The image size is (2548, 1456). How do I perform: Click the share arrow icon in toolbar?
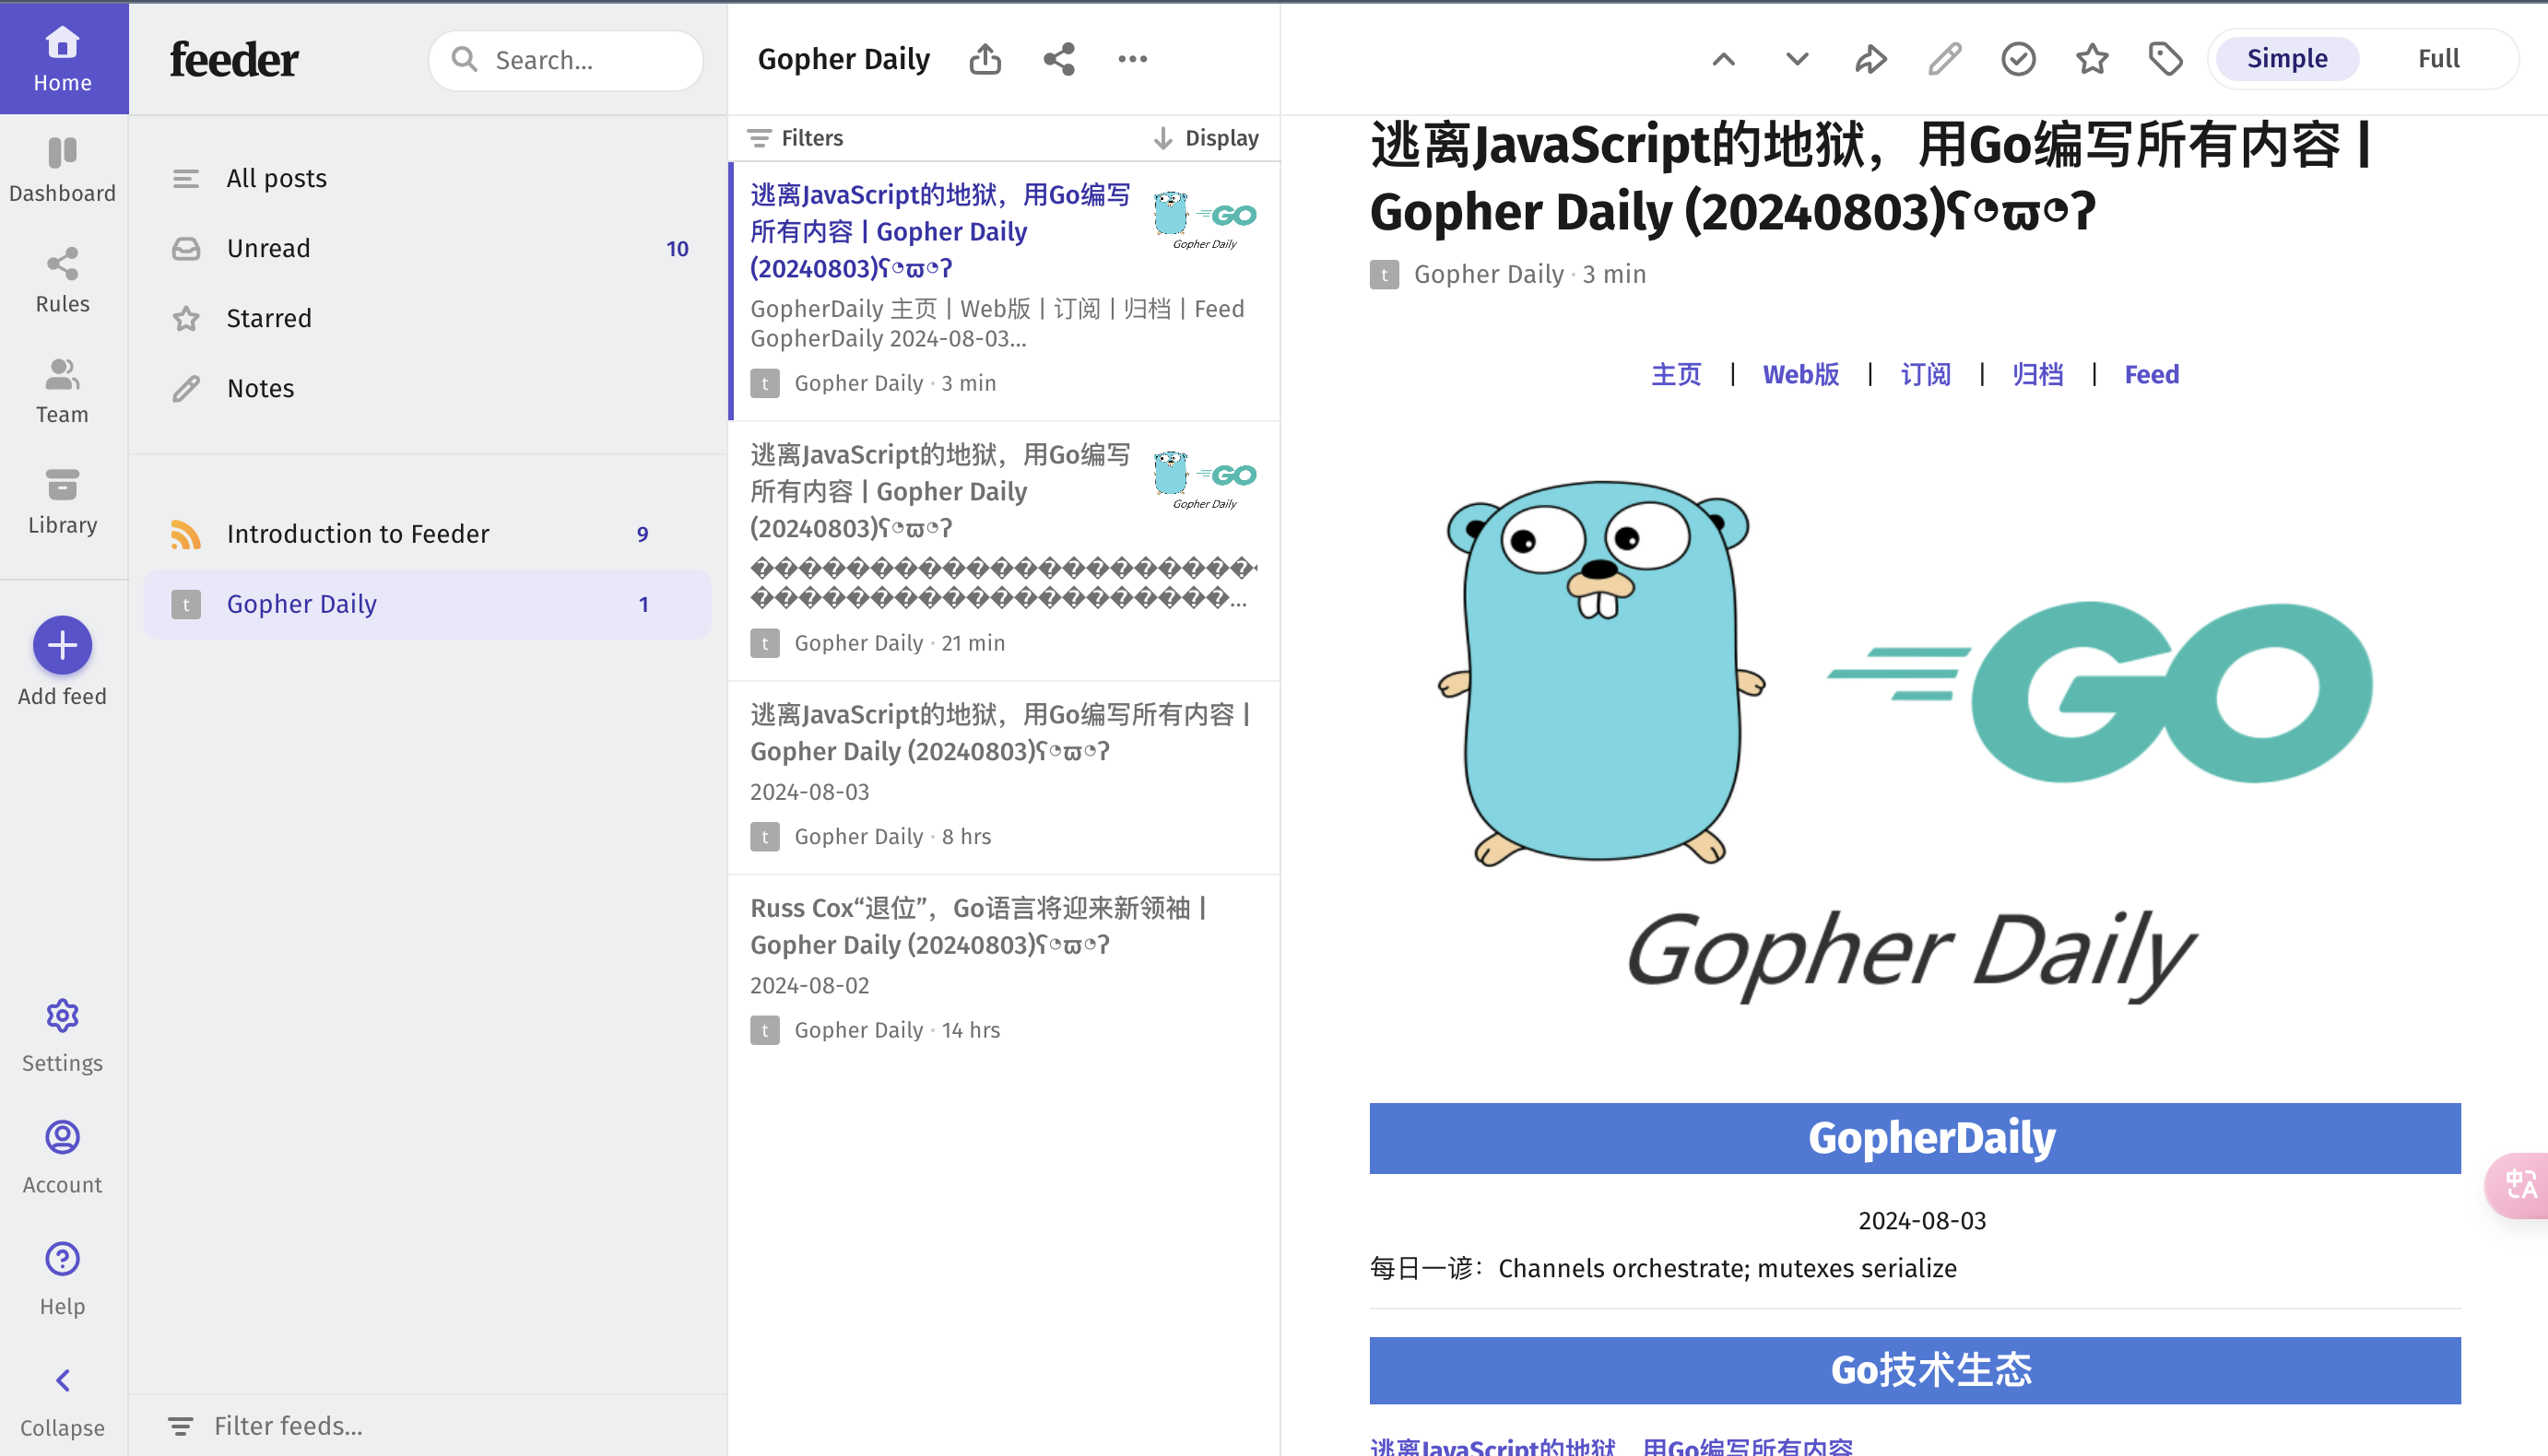(1870, 59)
